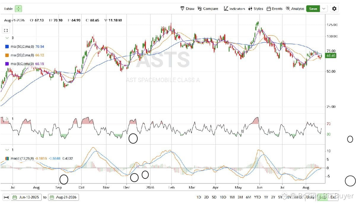The width and height of the screenshot is (356, 203).
Task: Open the Events menu
Action: pyautogui.click(x=274, y=9)
